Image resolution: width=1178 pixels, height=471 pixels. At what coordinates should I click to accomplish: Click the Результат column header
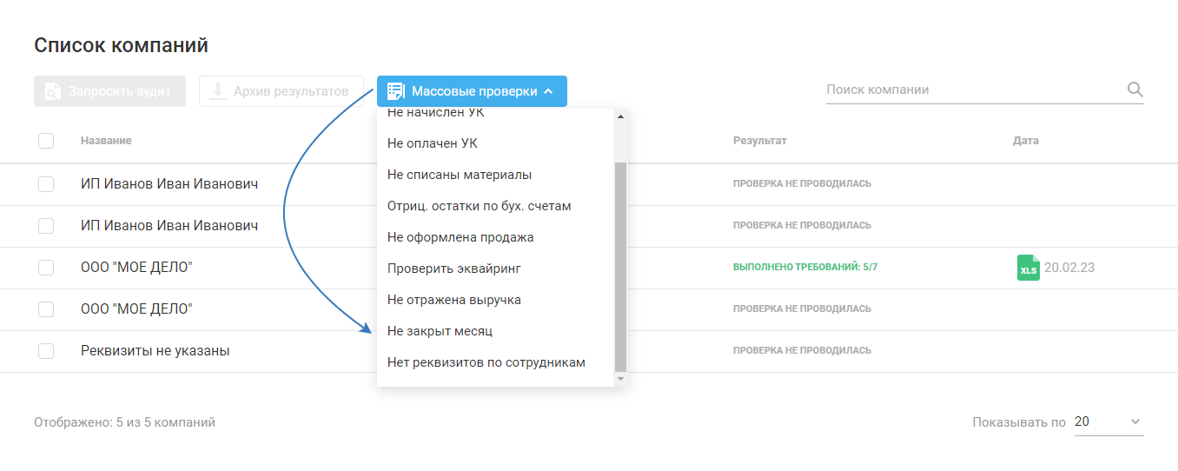759,141
